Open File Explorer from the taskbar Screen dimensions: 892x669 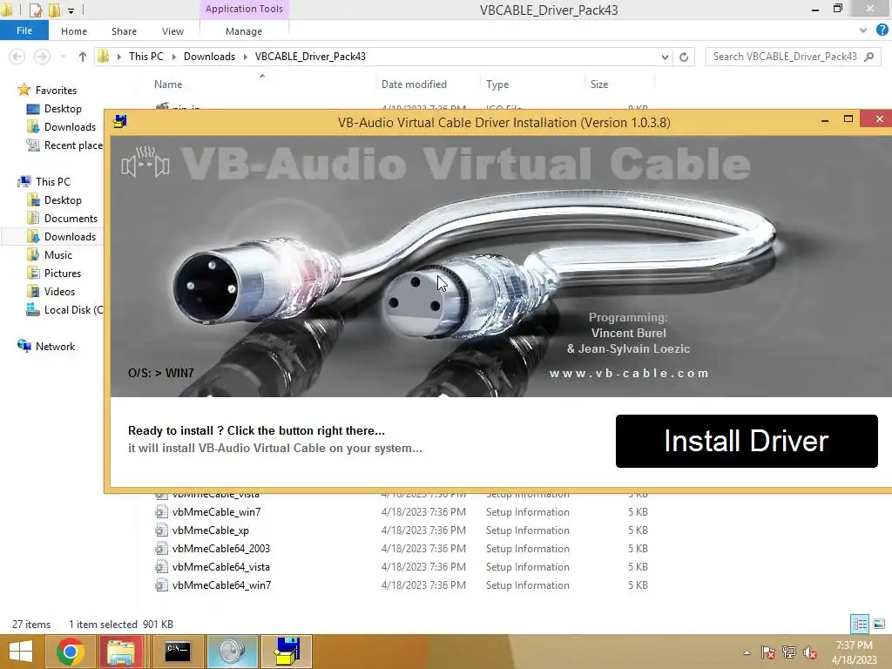coord(121,652)
